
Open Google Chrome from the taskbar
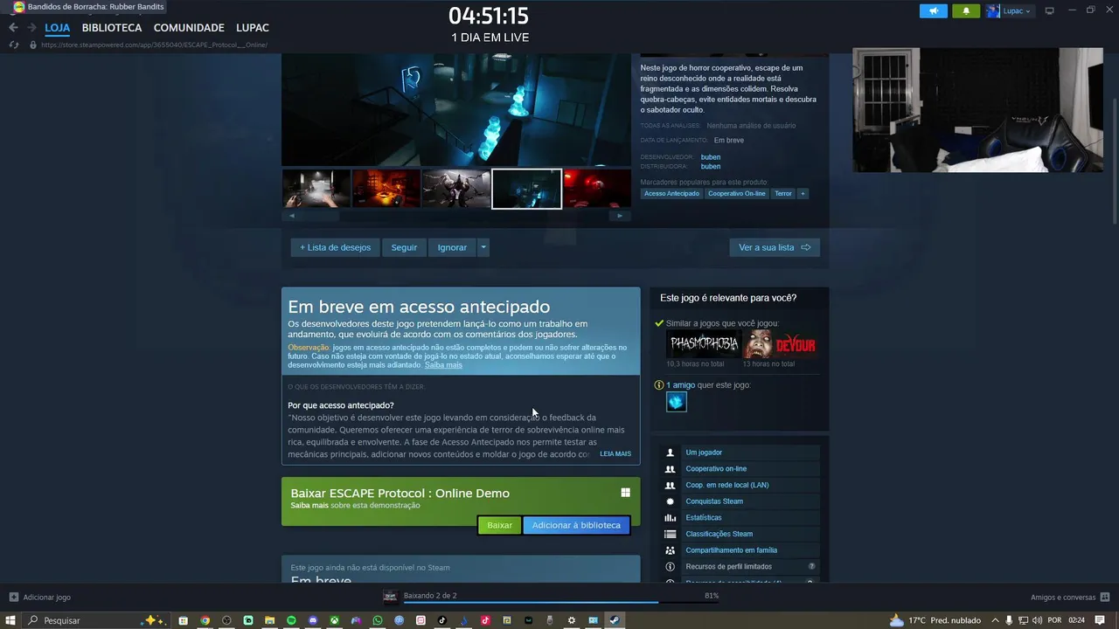[x=205, y=620]
